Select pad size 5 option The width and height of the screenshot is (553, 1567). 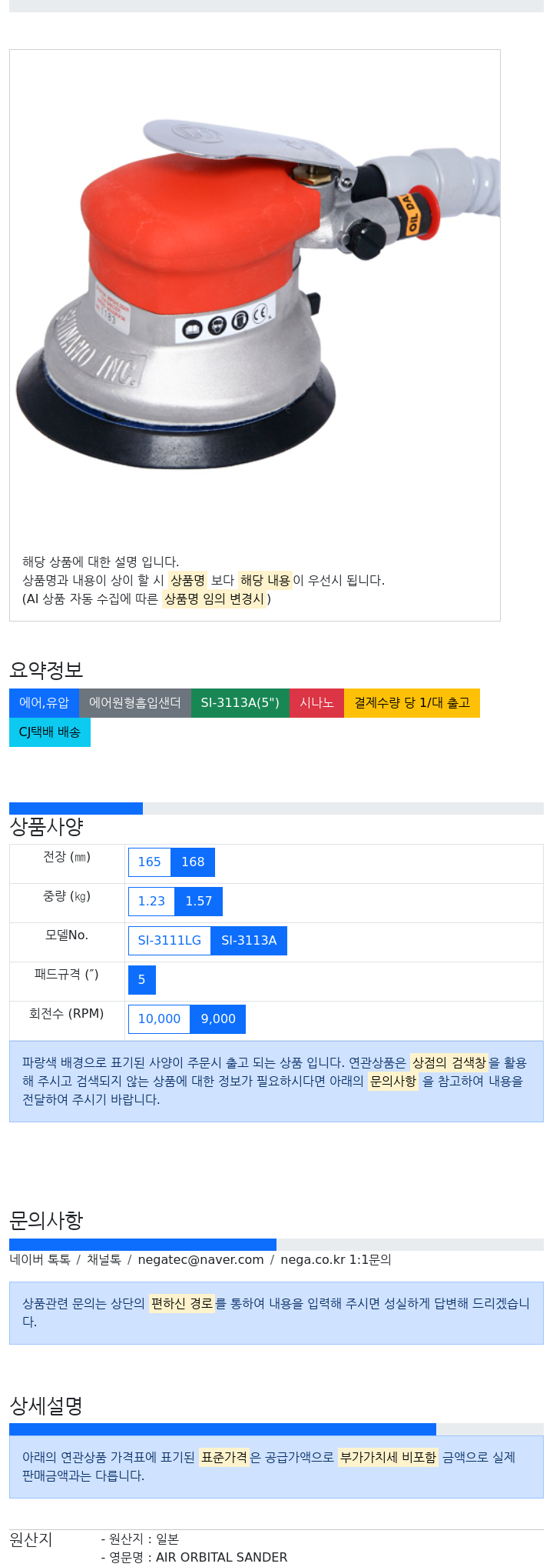tap(142, 980)
